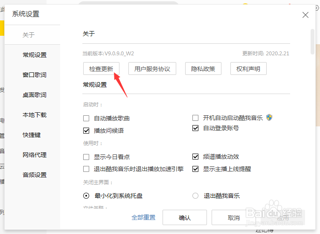320x234 pixels.
Task: Switch to 本地下载 settings
Action: pyautogui.click(x=35, y=115)
